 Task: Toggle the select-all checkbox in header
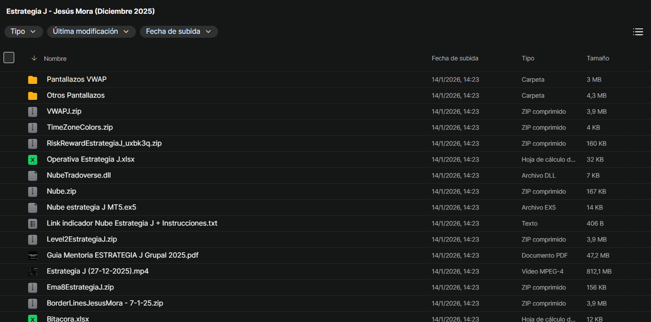pos(9,58)
